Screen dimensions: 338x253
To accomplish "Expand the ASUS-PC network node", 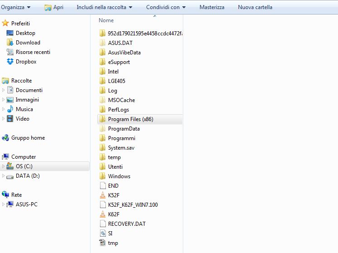I will [3, 204].
